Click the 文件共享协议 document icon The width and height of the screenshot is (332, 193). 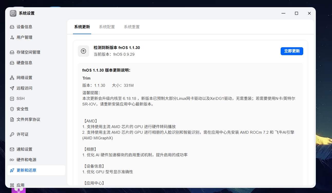[x=12, y=120]
